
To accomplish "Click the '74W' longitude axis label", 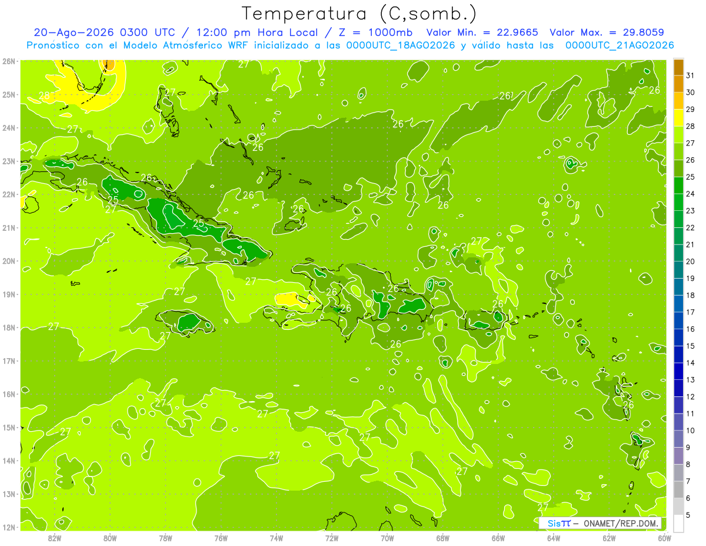I will click(277, 538).
